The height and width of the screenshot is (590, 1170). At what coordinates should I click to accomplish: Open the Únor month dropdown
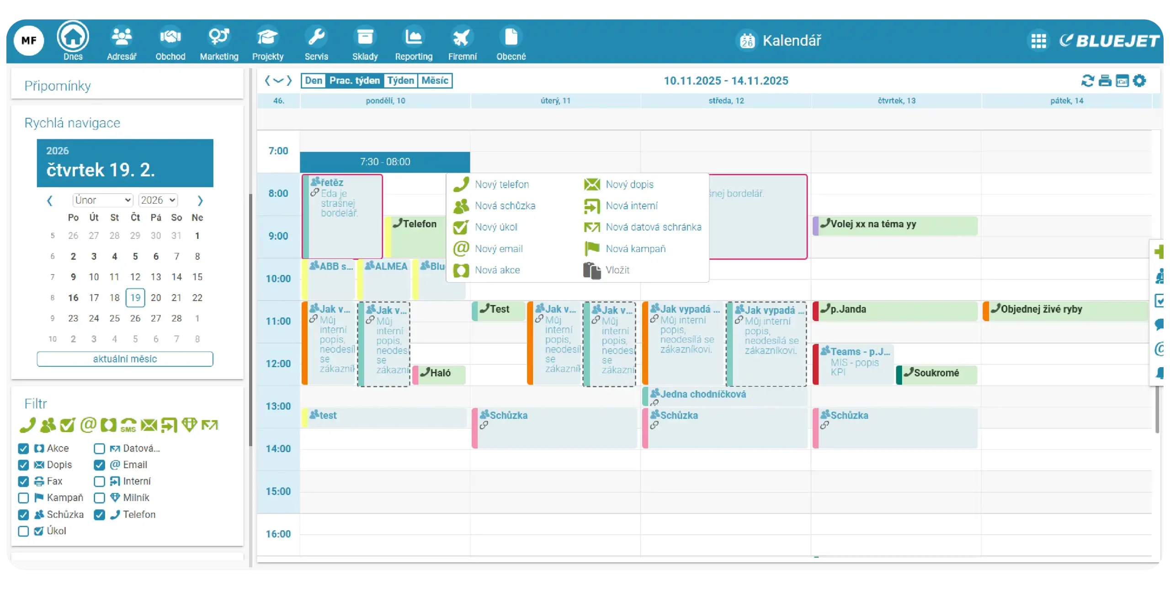[103, 200]
